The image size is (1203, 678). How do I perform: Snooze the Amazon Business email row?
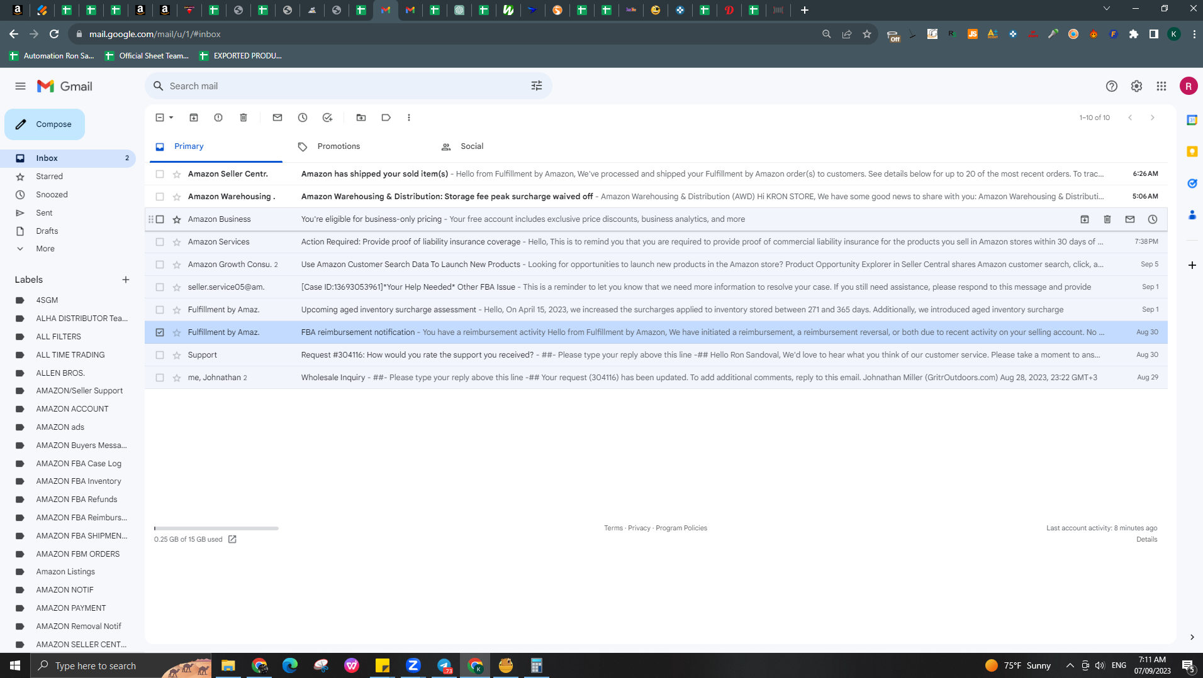(x=1153, y=219)
